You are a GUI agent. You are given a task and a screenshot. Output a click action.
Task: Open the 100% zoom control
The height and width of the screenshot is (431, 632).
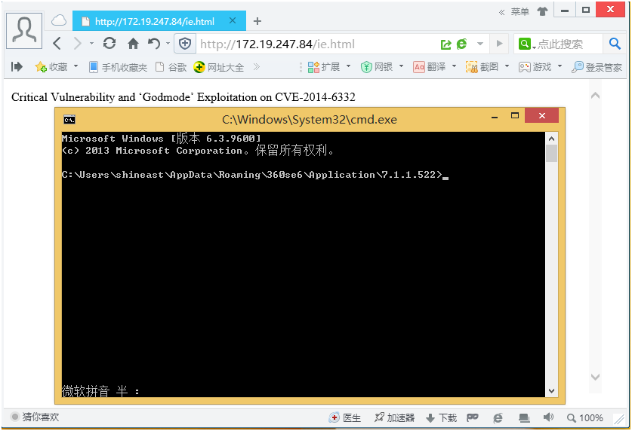[585, 418]
